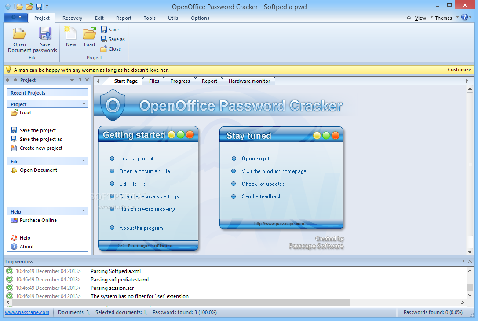Click Change recovery settings link
The height and width of the screenshot is (321, 478).
point(149,196)
